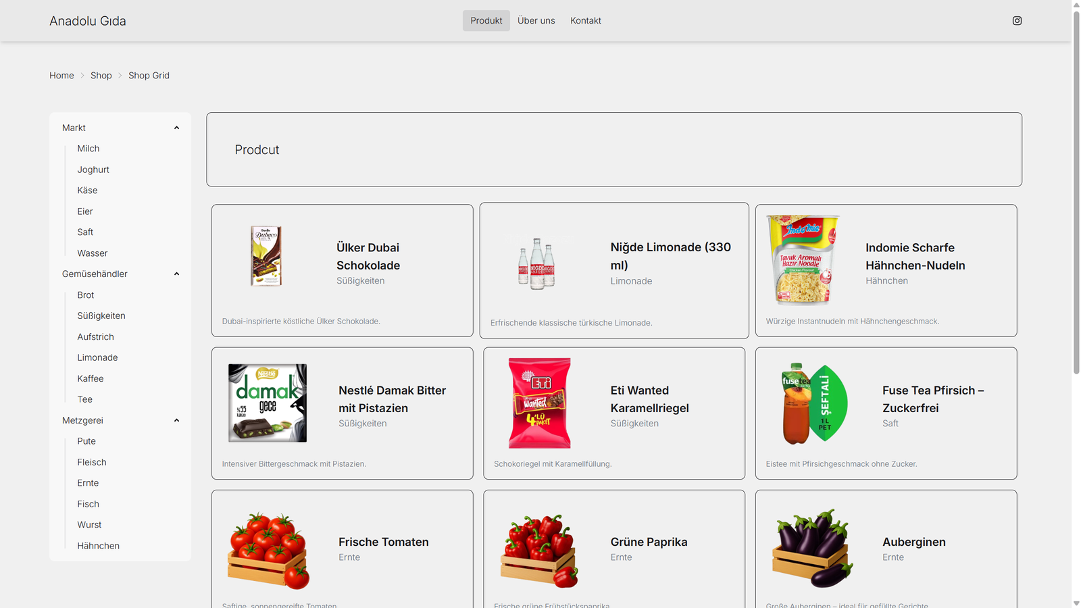The image size is (1081, 608).
Task: Collapse the Markt category chevron
Action: 176,128
